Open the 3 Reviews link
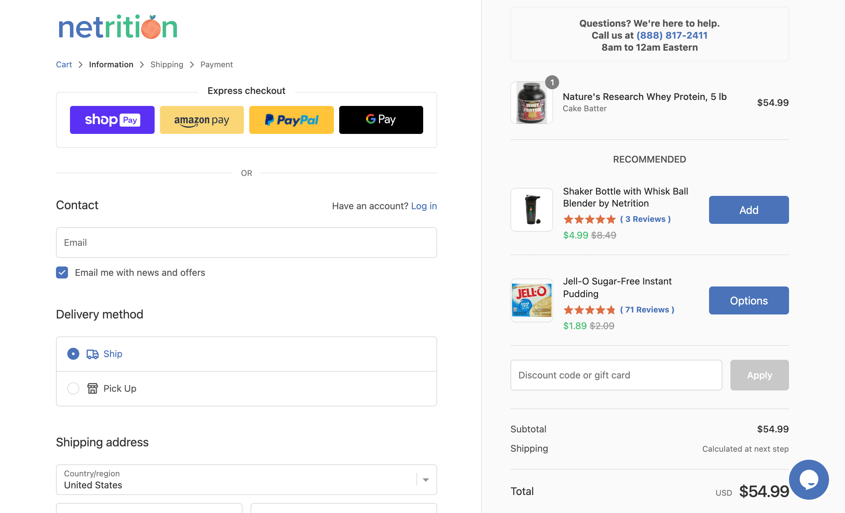The height and width of the screenshot is (513, 845). 645,219
